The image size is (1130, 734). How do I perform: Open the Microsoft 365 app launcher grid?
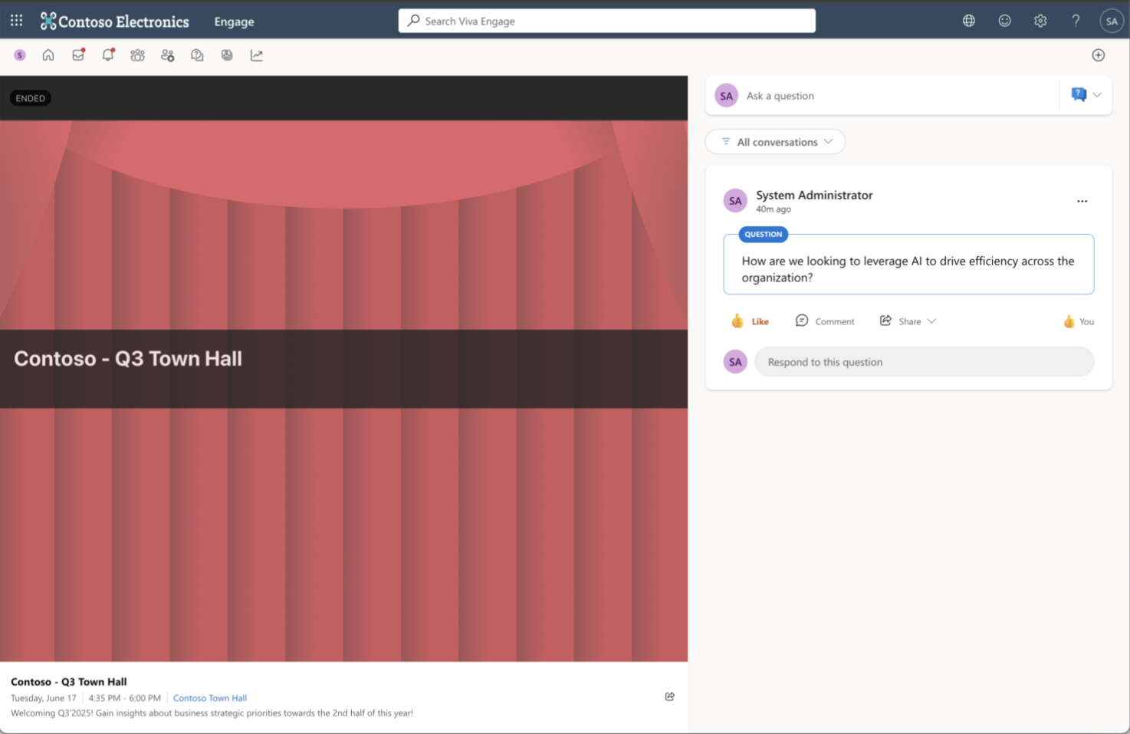(x=16, y=20)
